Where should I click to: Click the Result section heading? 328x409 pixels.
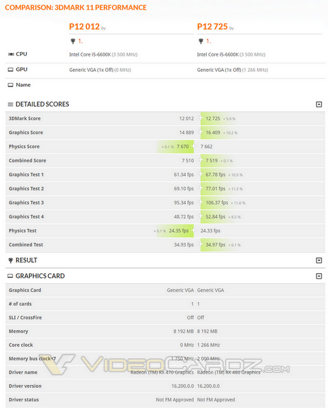tap(26, 261)
